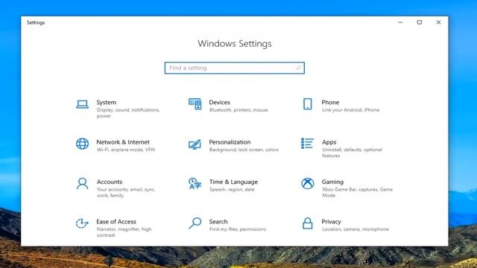Image resolution: width=477 pixels, height=268 pixels.
Task: Open the Phone settings title
Action: (330, 103)
